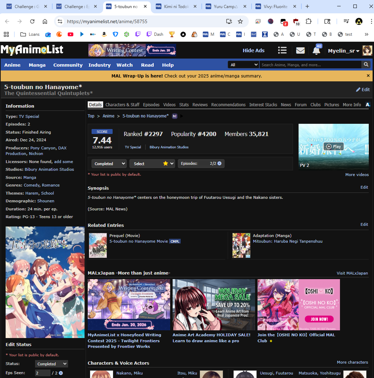
Task: Click Visit MALxJapan link
Action: coord(352,273)
